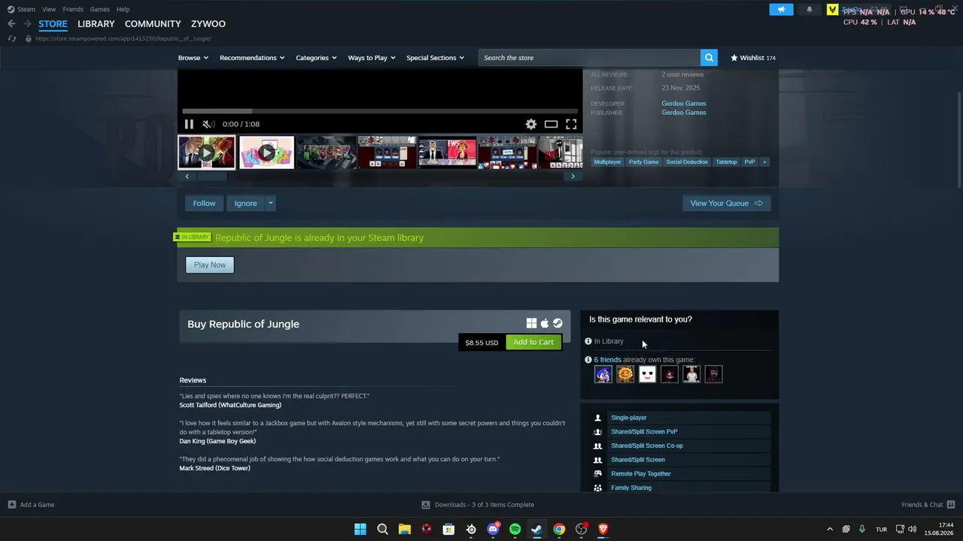963x541 pixels.
Task: Enter fullscreen on the trailer
Action: tap(571, 124)
